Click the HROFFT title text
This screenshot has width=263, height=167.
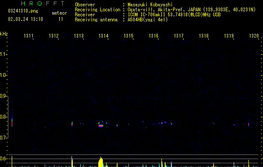pyautogui.click(x=43, y=3)
